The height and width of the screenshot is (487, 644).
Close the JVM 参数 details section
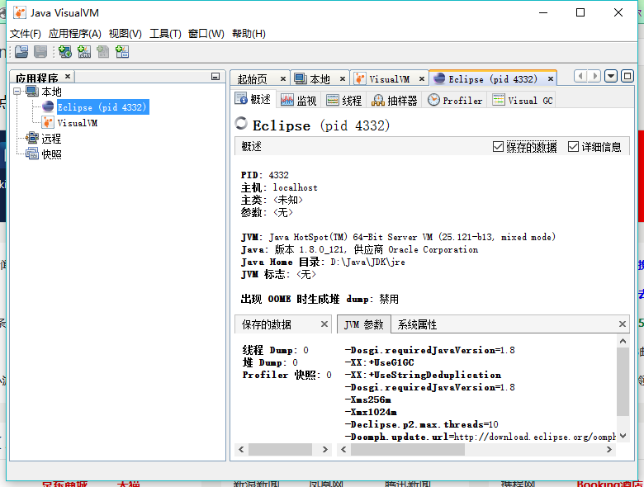(x=623, y=324)
